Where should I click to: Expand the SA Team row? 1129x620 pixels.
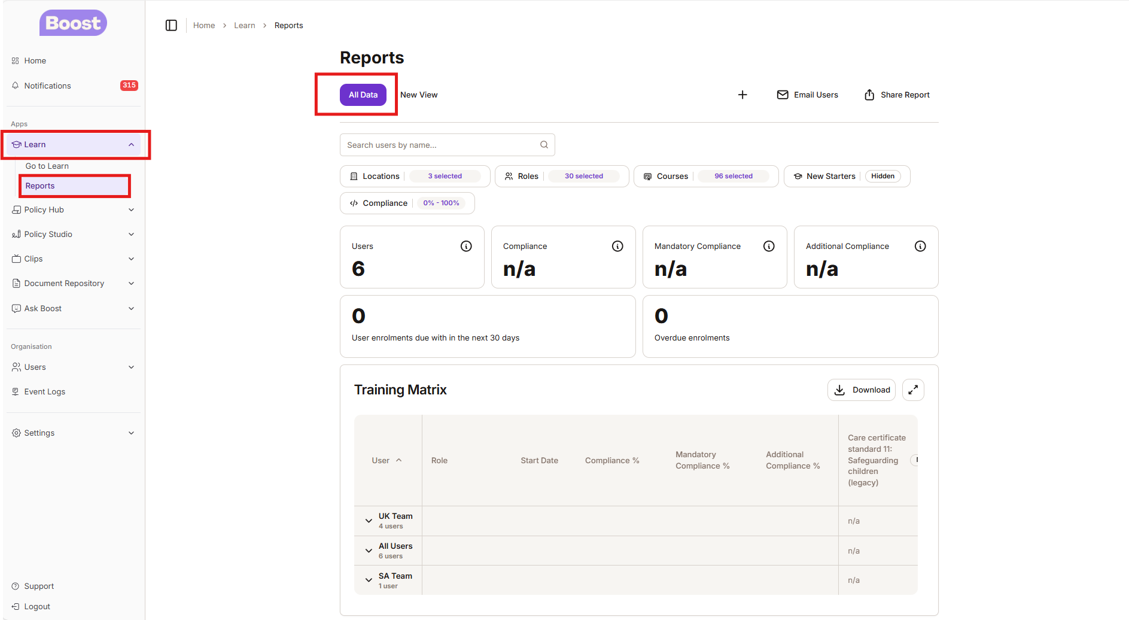[x=369, y=580]
